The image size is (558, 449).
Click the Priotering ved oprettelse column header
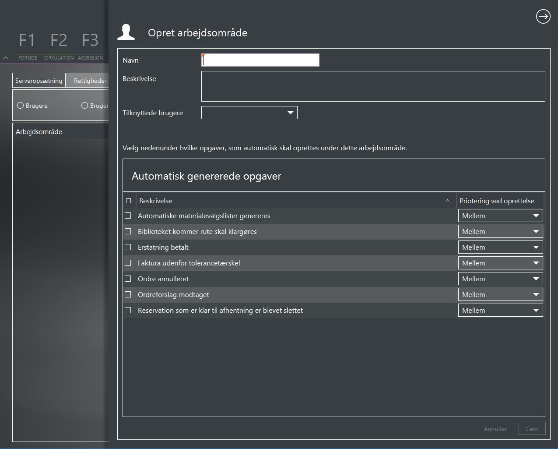point(497,201)
